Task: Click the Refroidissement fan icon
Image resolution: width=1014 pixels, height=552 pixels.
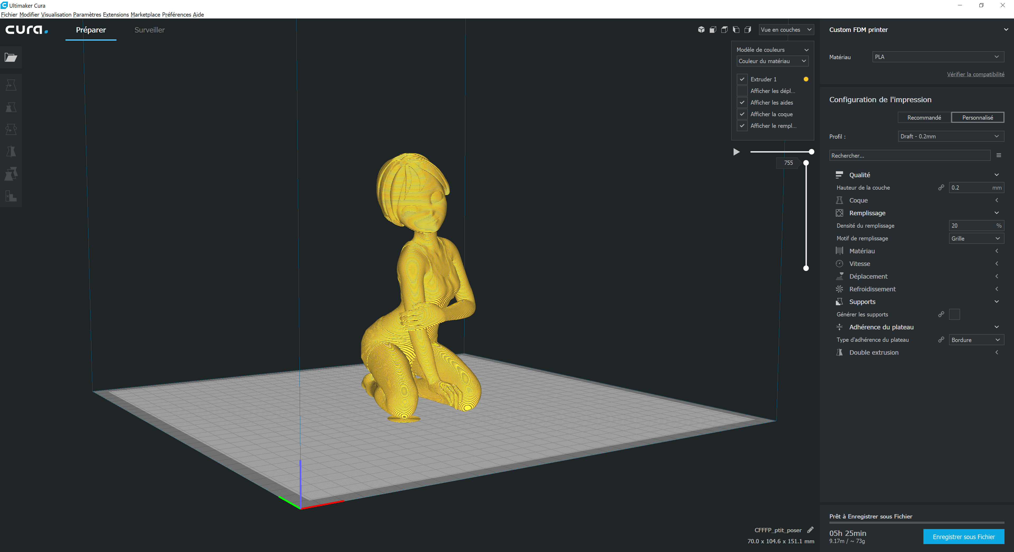Action: tap(839, 289)
